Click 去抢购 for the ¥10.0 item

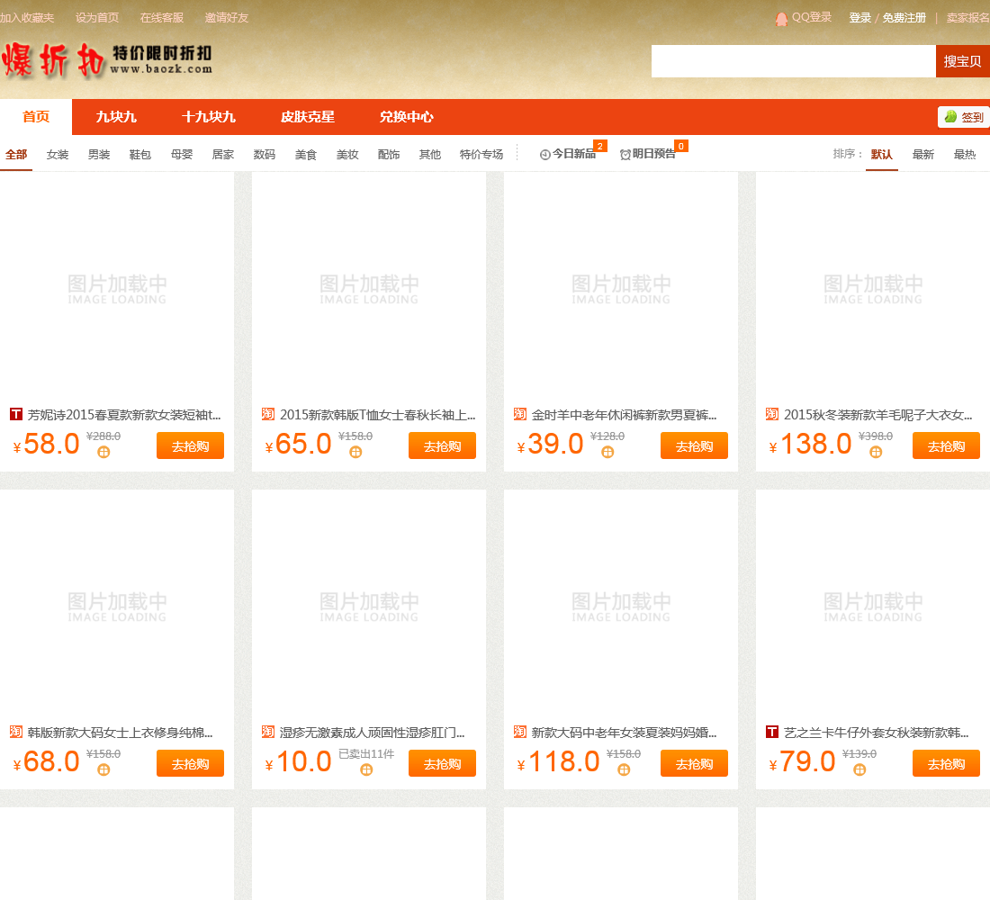click(442, 763)
